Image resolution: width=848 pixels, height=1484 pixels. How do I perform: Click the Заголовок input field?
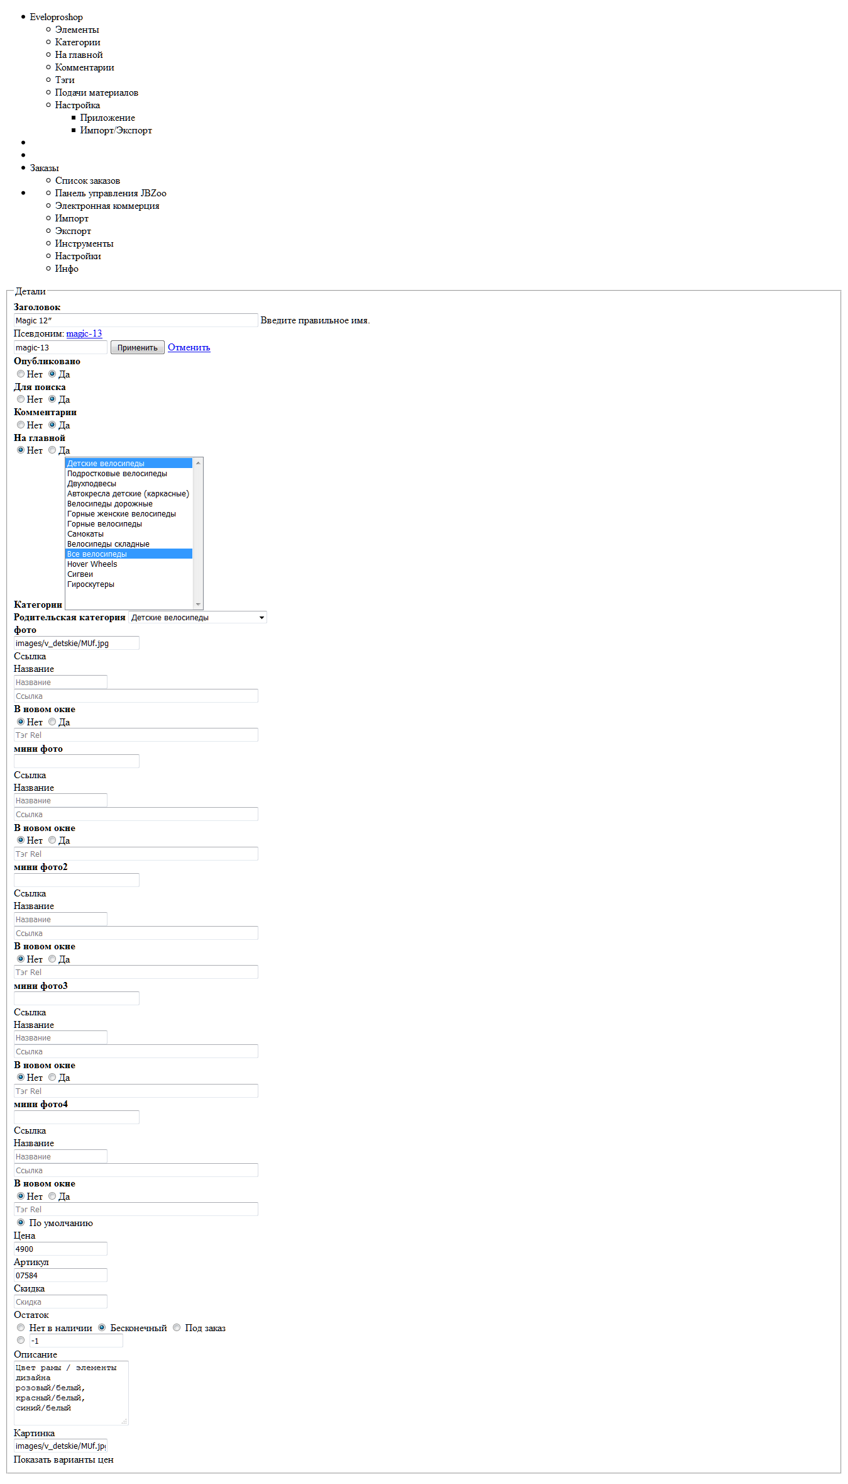tap(136, 320)
